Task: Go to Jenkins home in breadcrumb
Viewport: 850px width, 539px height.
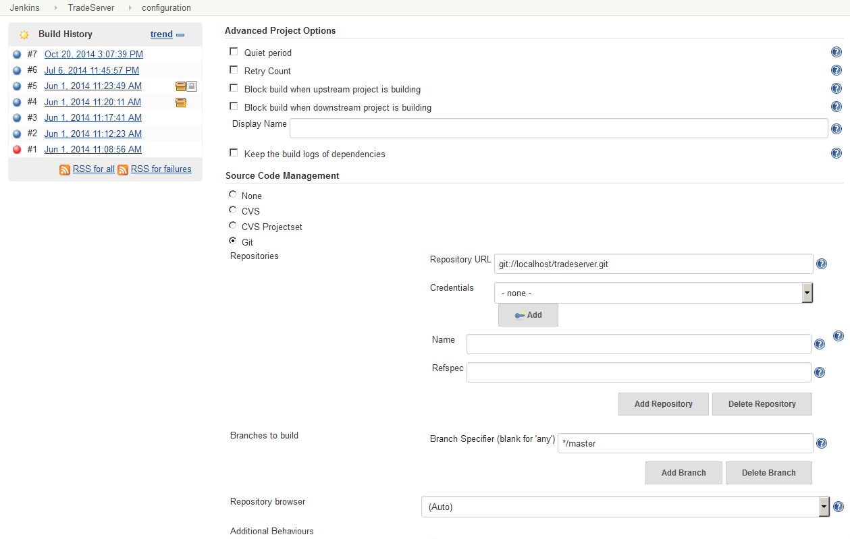Action: [24, 8]
